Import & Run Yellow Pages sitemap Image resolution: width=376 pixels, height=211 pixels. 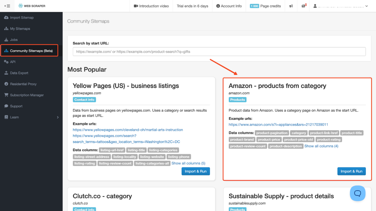point(196,171)
